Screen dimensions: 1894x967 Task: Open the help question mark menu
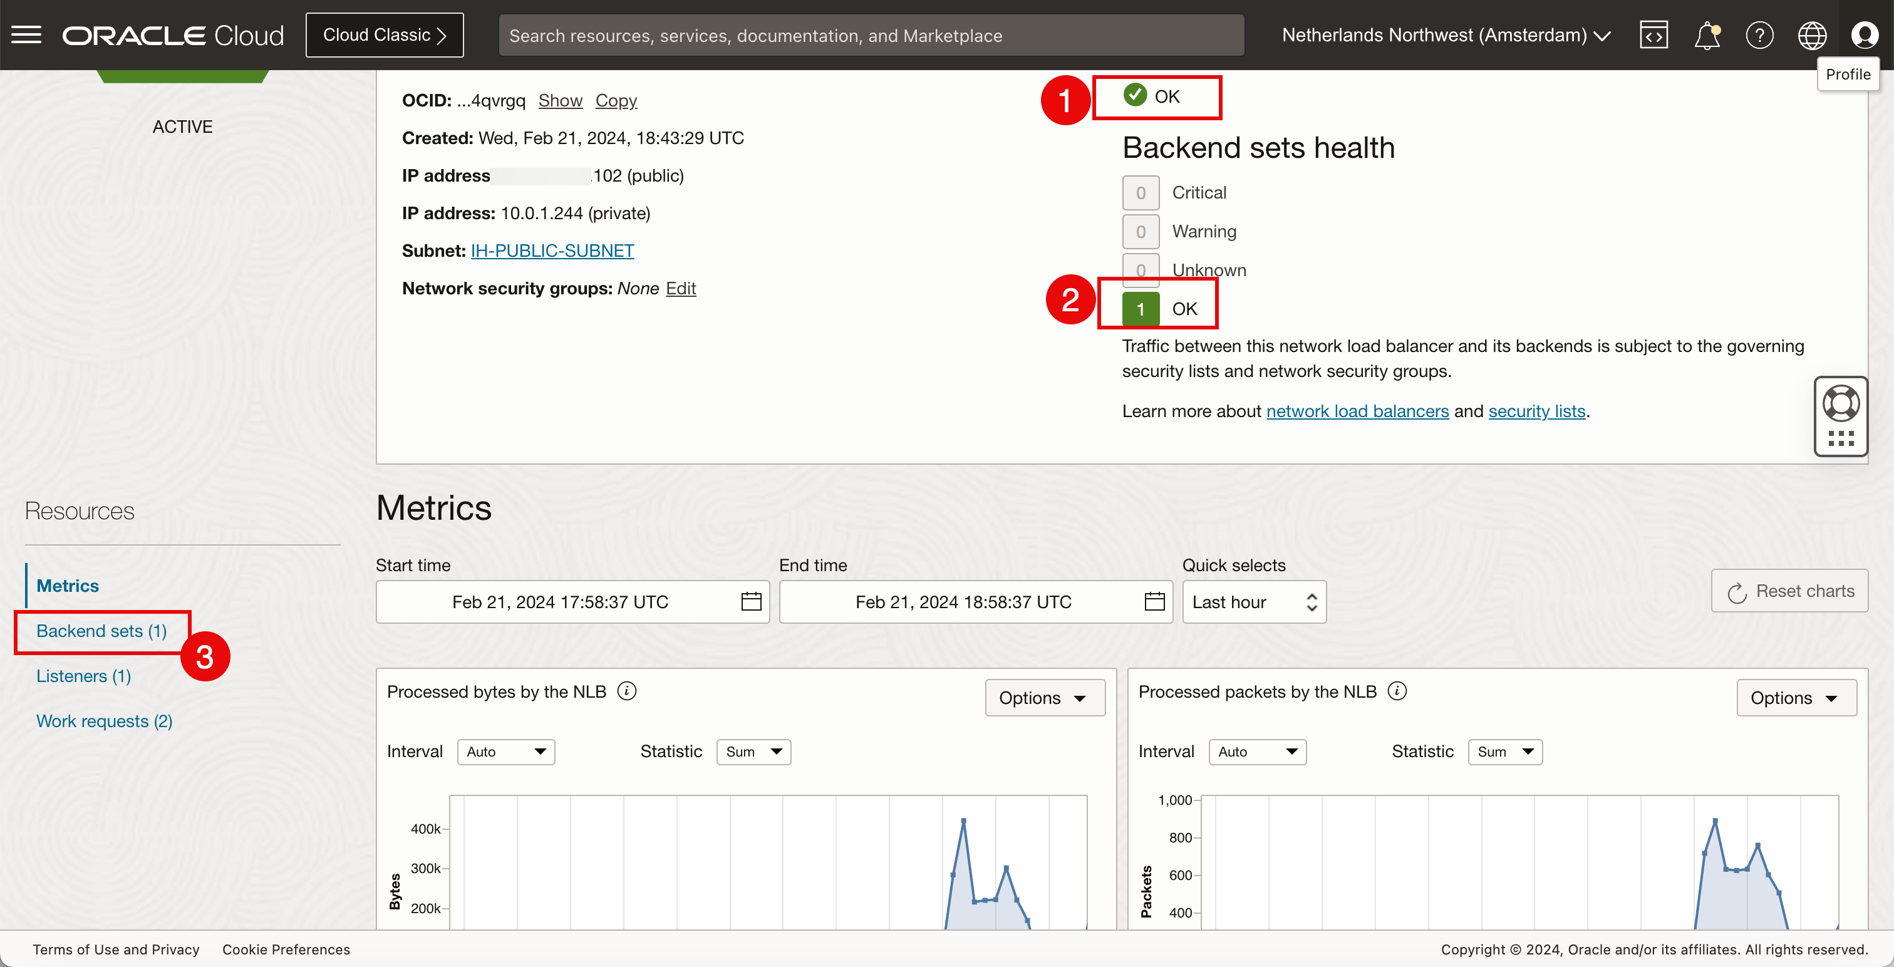[1759, 34]
